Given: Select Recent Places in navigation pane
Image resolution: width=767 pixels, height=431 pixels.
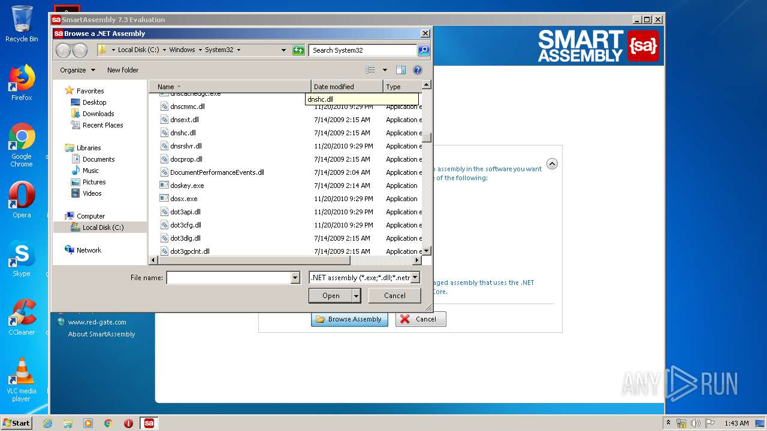Looking at the screenshot, I should pos(102,125).
